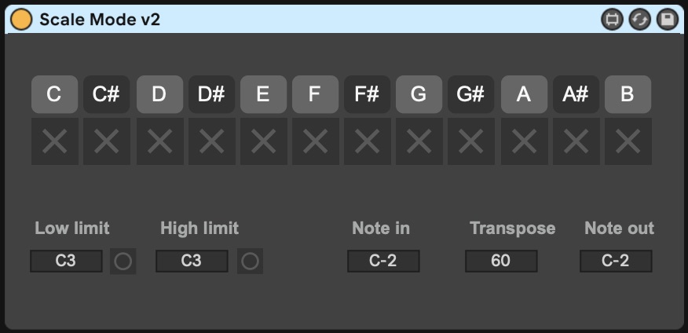Click the circle button beside Low limit
This screenshot has height=333, width=688.
tap(123, 262)
